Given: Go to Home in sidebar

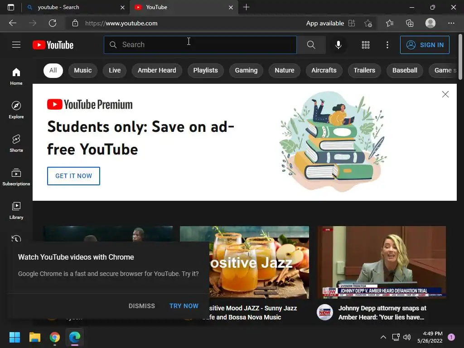Looking at the screenshot, I should click(16, 76).
